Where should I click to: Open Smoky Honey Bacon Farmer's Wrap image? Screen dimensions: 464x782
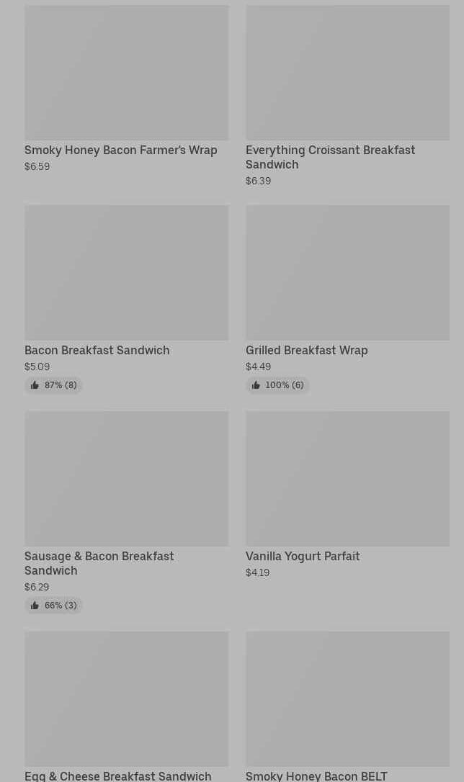tap(126, 73)
